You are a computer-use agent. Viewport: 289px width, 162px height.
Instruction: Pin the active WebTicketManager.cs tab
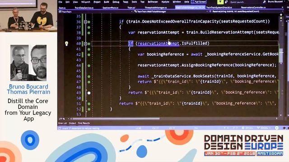[x=200, y=8]
